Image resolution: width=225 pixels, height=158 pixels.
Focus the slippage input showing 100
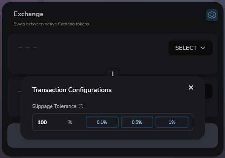[x=50, y=122]
